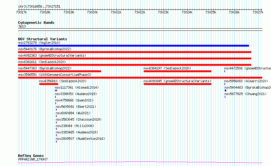Select nsv6361611 (Sedlazeck2020) label
The height and width of the screenshot is (166, 271).
coord(42,62)
